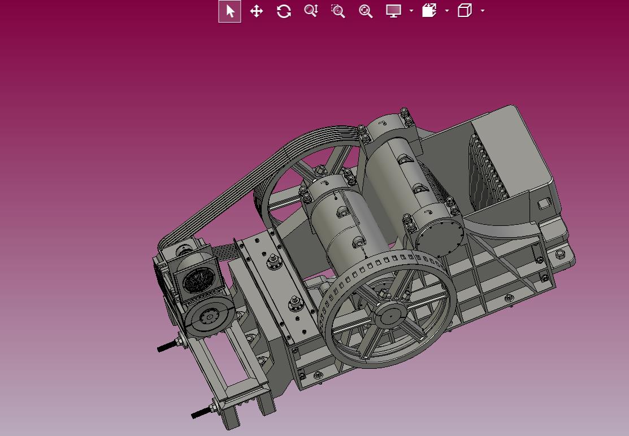This screenshot has width=629, height=436.
Task: Click the monitor display settings icon
Action: point(393,11)
